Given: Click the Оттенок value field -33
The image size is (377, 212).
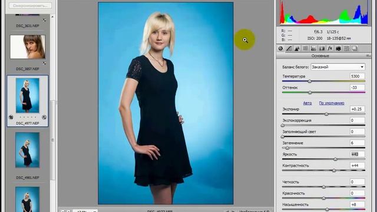Looking at the screenshot, I should (x=358, y=88).
